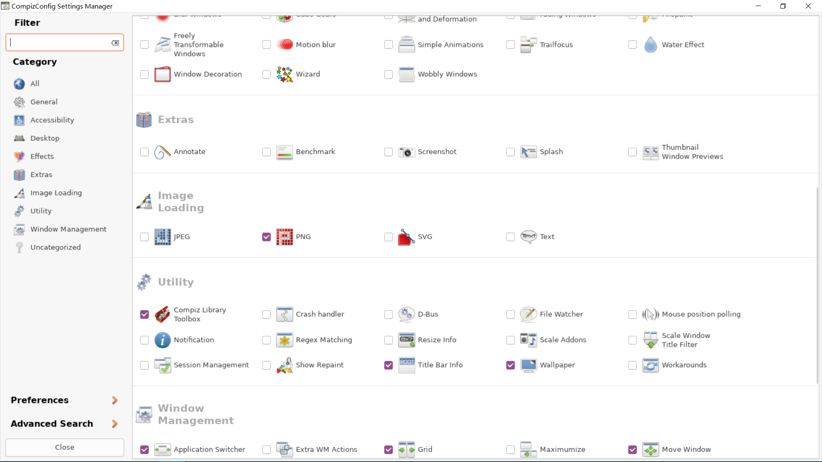Disable the Title Bar Info plugin
The image size is (822, 462).
pos(388,365)
